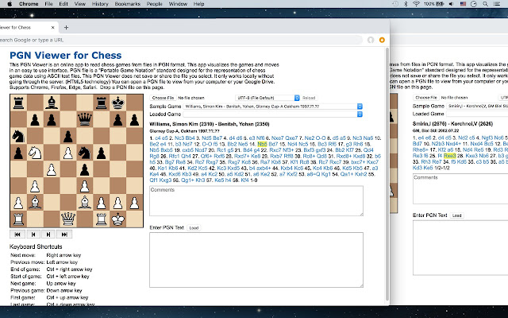The image size is (508, 318).
Task: Click the PGN text area in back window
Action: pos(460,248)
